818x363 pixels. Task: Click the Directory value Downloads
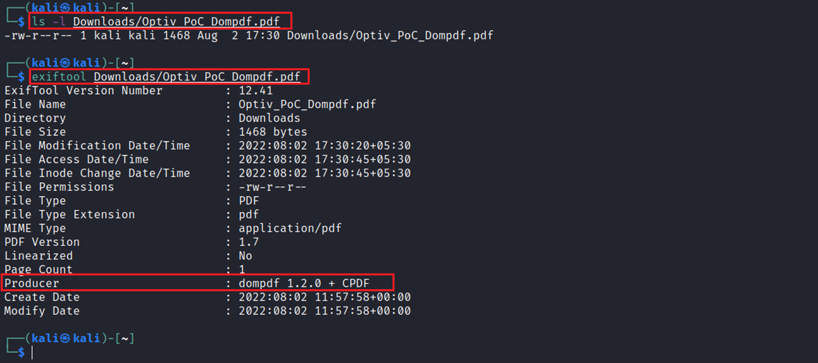pos(269,118)
